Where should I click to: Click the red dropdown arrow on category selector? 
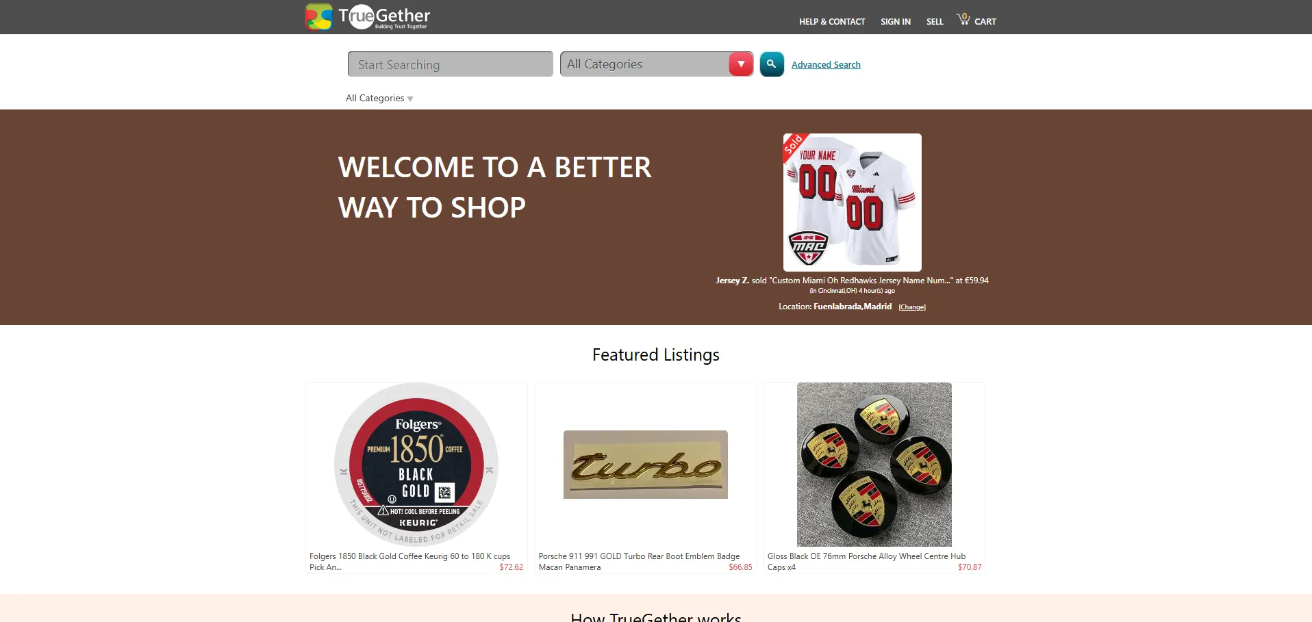pyautogui.click(x=741, y=64)
